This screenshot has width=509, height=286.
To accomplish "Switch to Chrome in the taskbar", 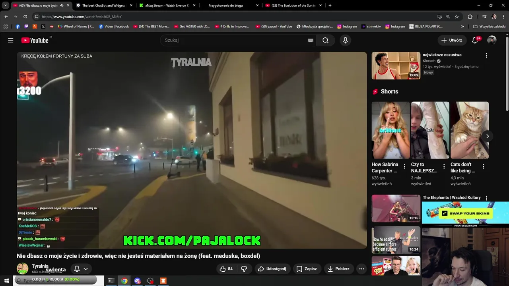I will [124, 281].
